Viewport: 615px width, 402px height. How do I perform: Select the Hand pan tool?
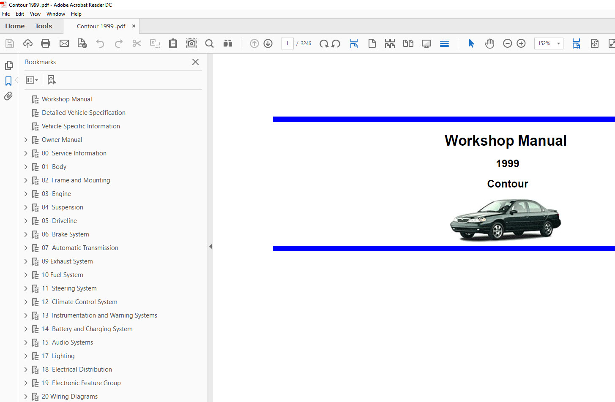coord(489,43)
